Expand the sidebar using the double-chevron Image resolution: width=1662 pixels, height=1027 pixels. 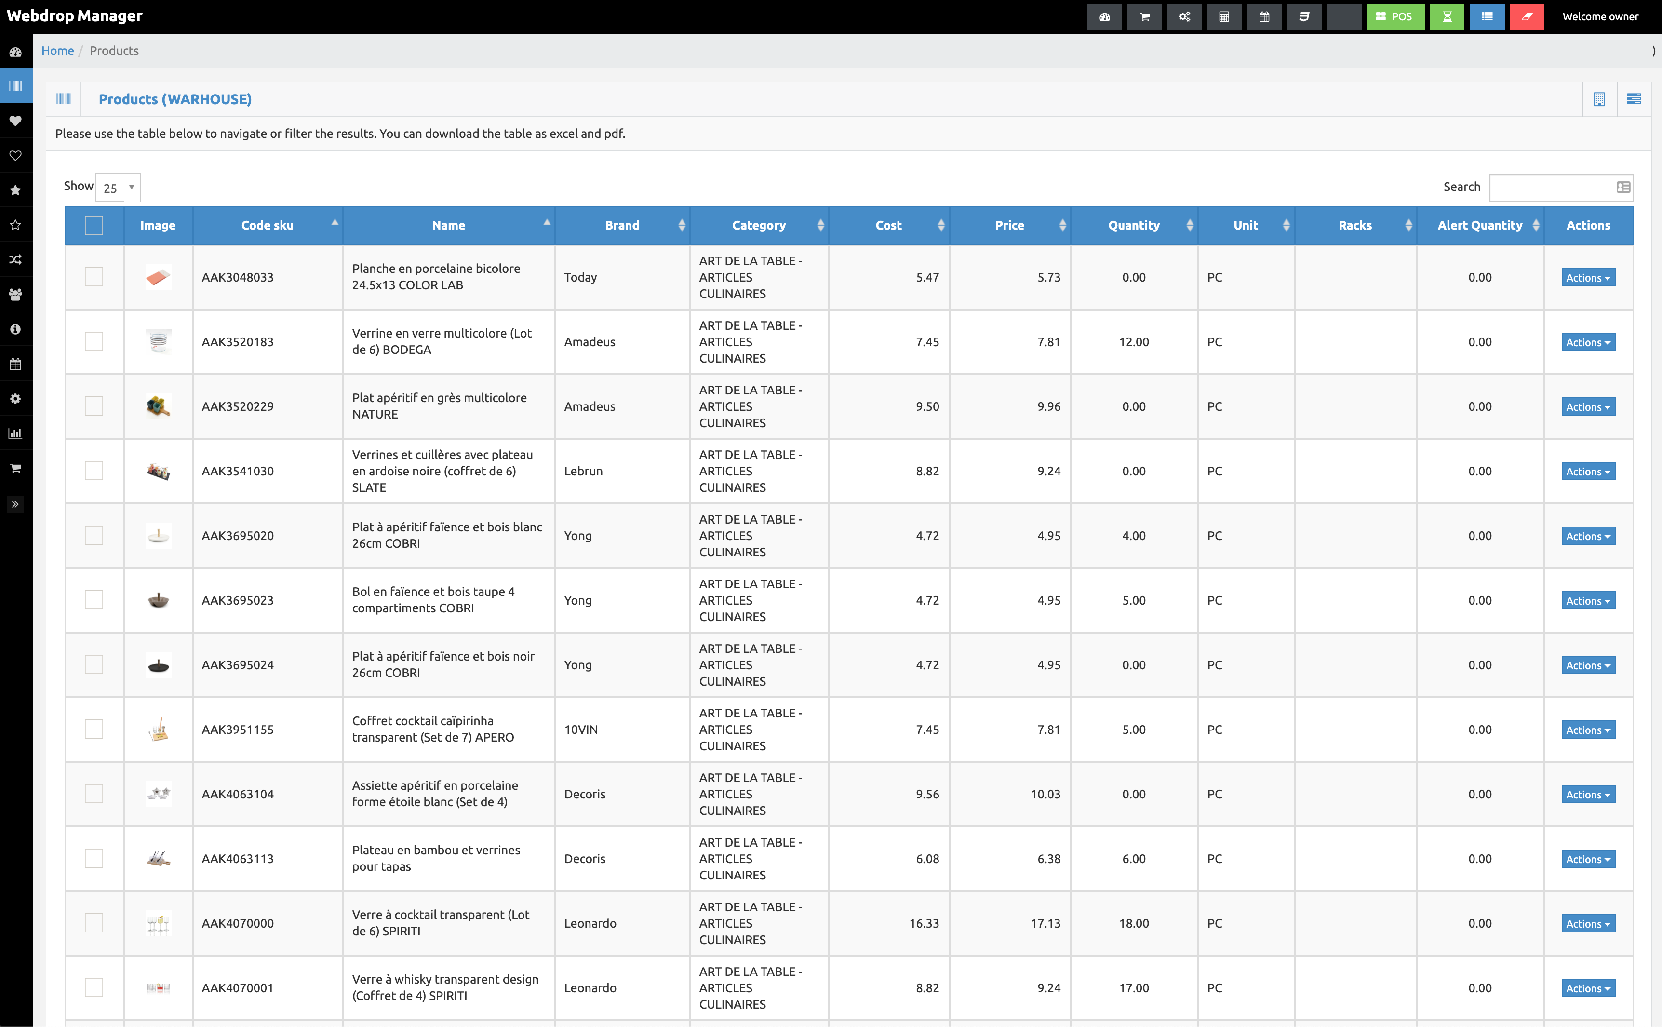[15, 503]
